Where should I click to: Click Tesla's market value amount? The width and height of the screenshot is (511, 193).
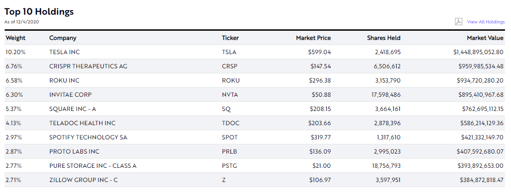point(478,52)
